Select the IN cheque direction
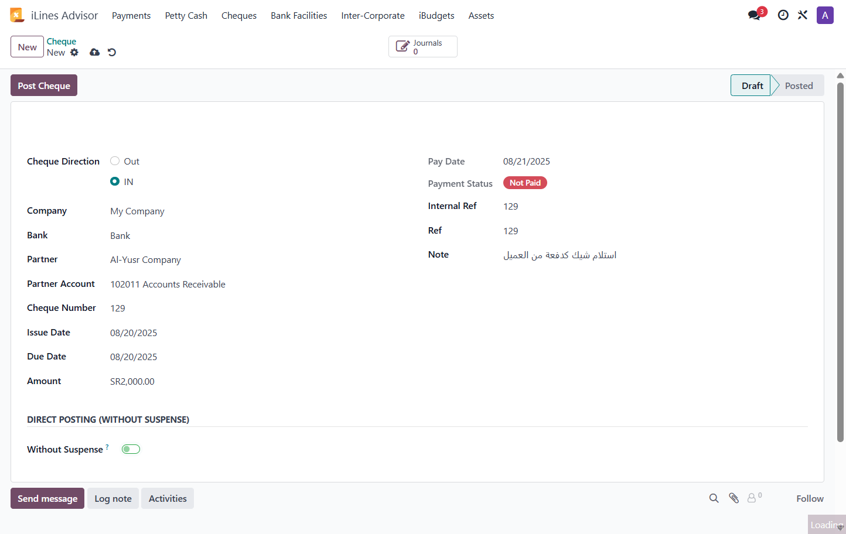Screen dimensions: 846x534 click(115, 182)
